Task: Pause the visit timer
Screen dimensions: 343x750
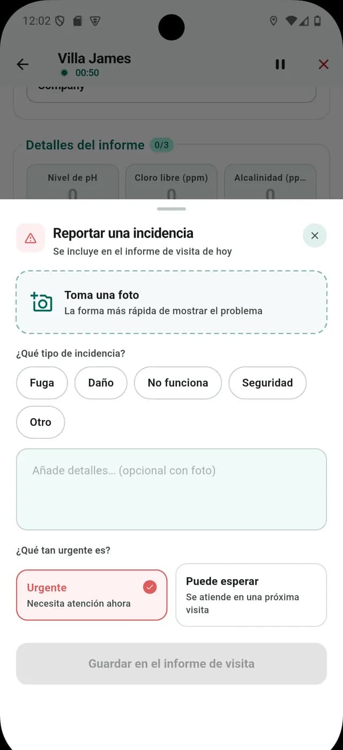Action: 280,64
